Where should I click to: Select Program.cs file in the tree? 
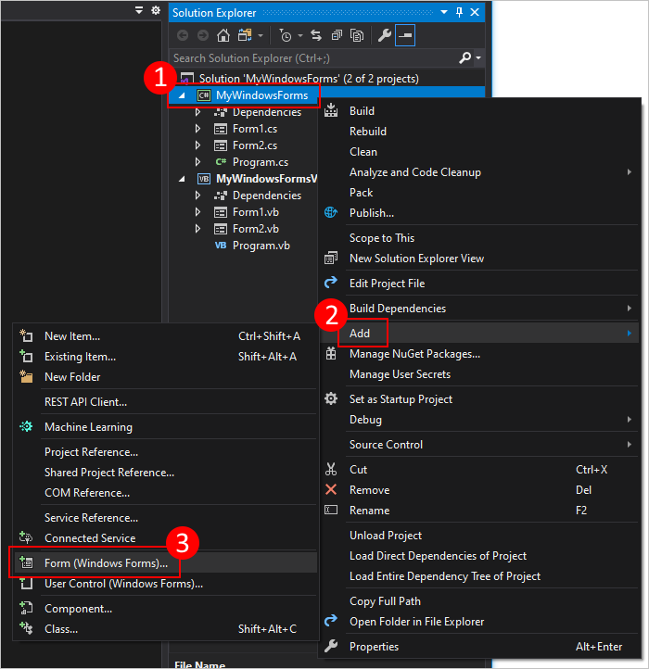(x=260, y=162)
